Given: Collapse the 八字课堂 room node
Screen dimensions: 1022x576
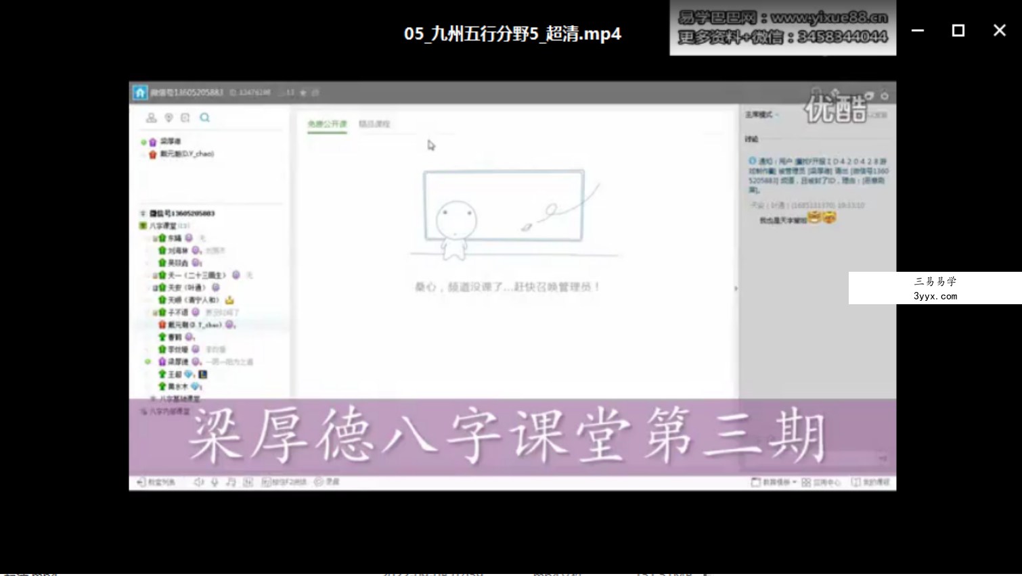Looking at the screenshot, I should click(143, 226).
